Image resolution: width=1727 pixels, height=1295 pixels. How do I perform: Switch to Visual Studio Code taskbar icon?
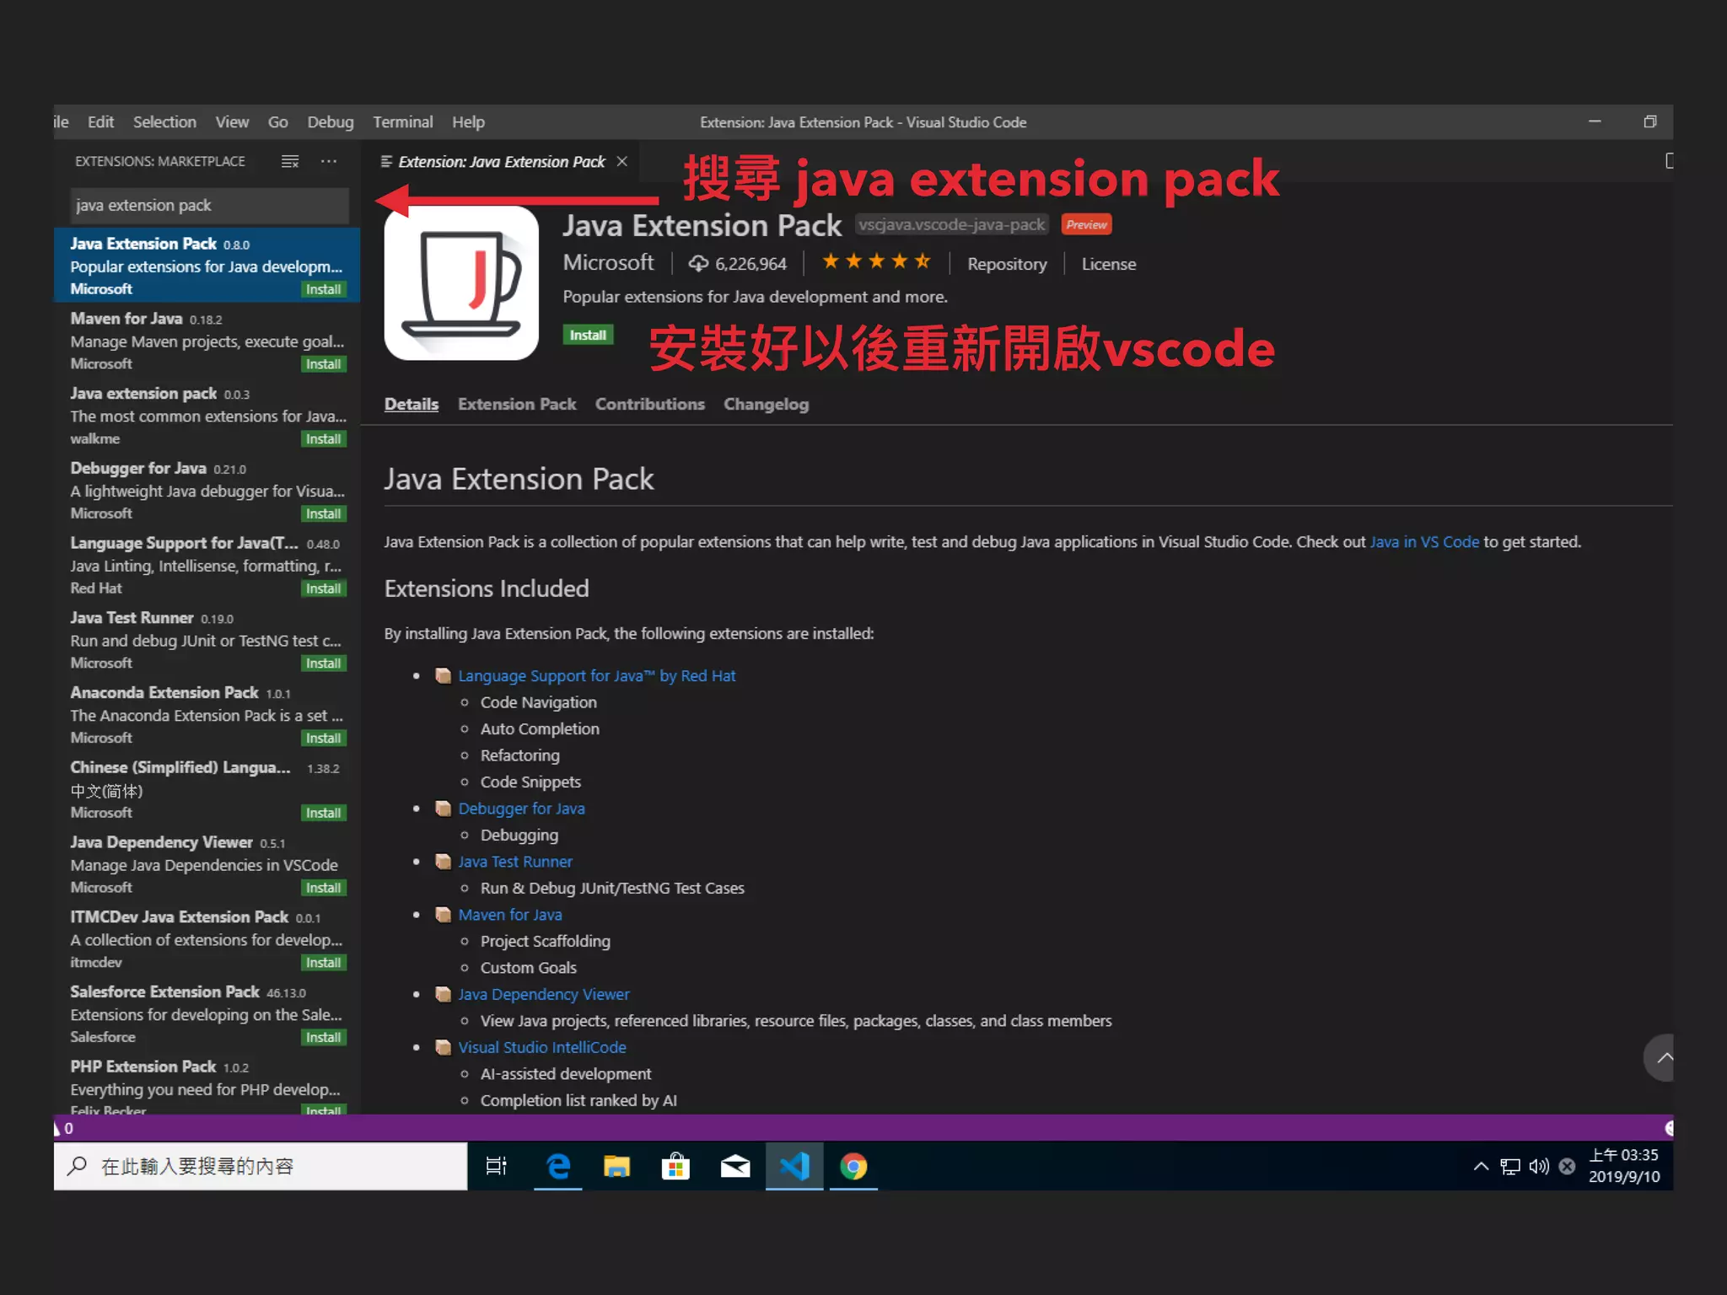[794, 1166]
